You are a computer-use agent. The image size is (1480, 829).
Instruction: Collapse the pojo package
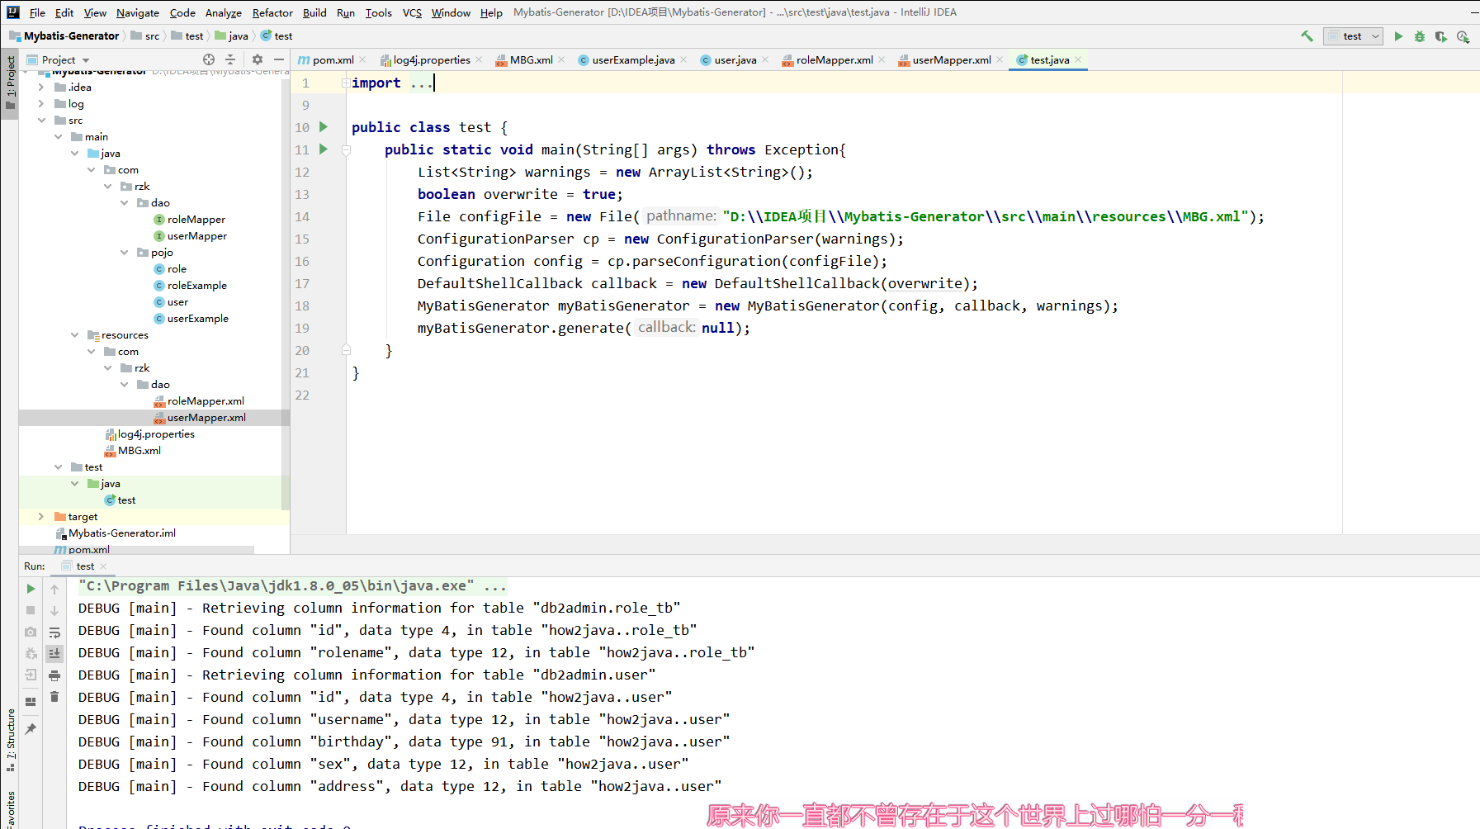(124, 252)
